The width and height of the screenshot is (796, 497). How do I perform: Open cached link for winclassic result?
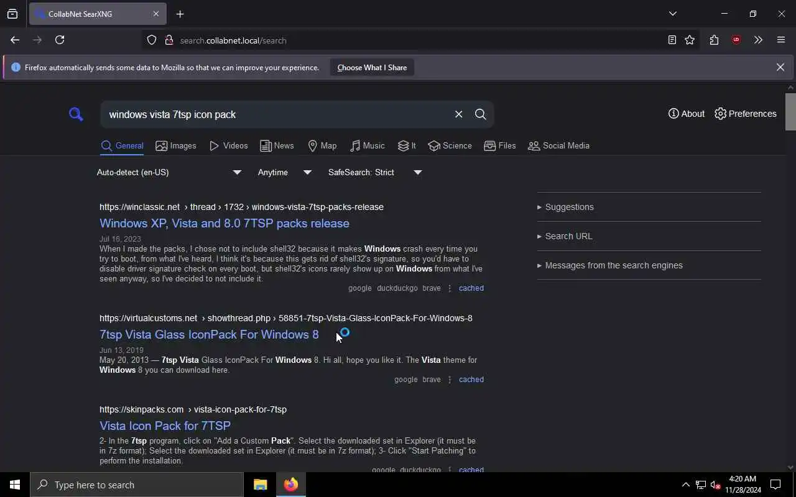click(x=471, y=288)
